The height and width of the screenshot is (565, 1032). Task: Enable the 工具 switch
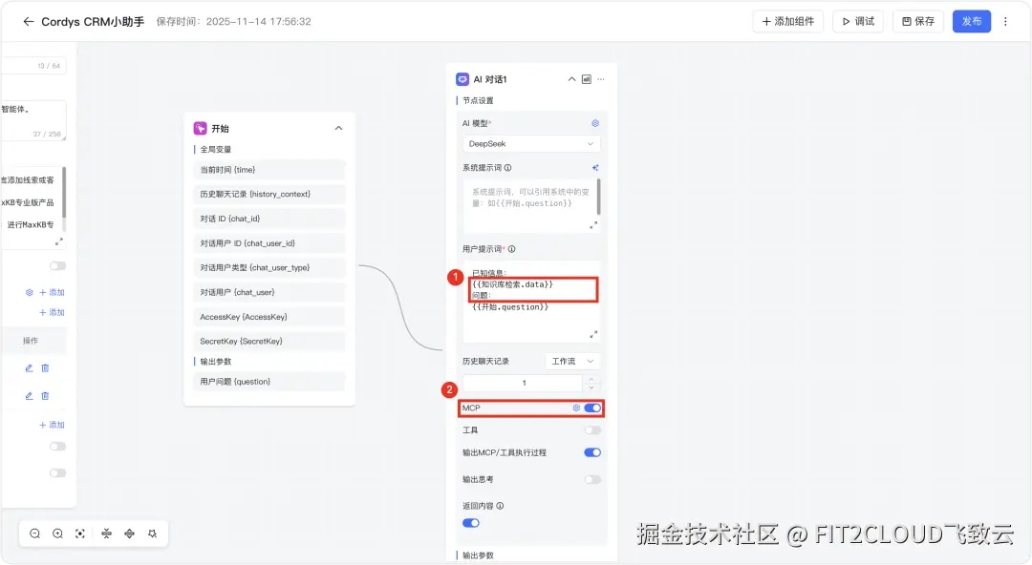click(x=592, y=430)
